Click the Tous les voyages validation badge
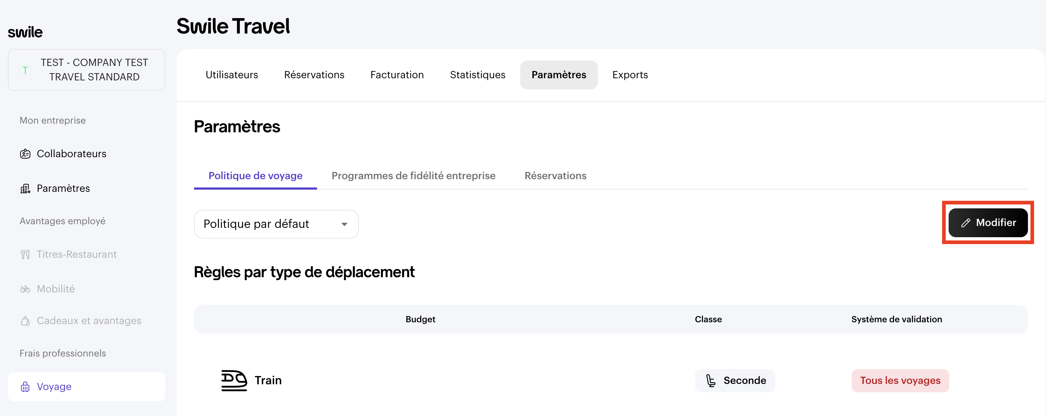The image size is (1046, 416). click(x=900, y=380)
